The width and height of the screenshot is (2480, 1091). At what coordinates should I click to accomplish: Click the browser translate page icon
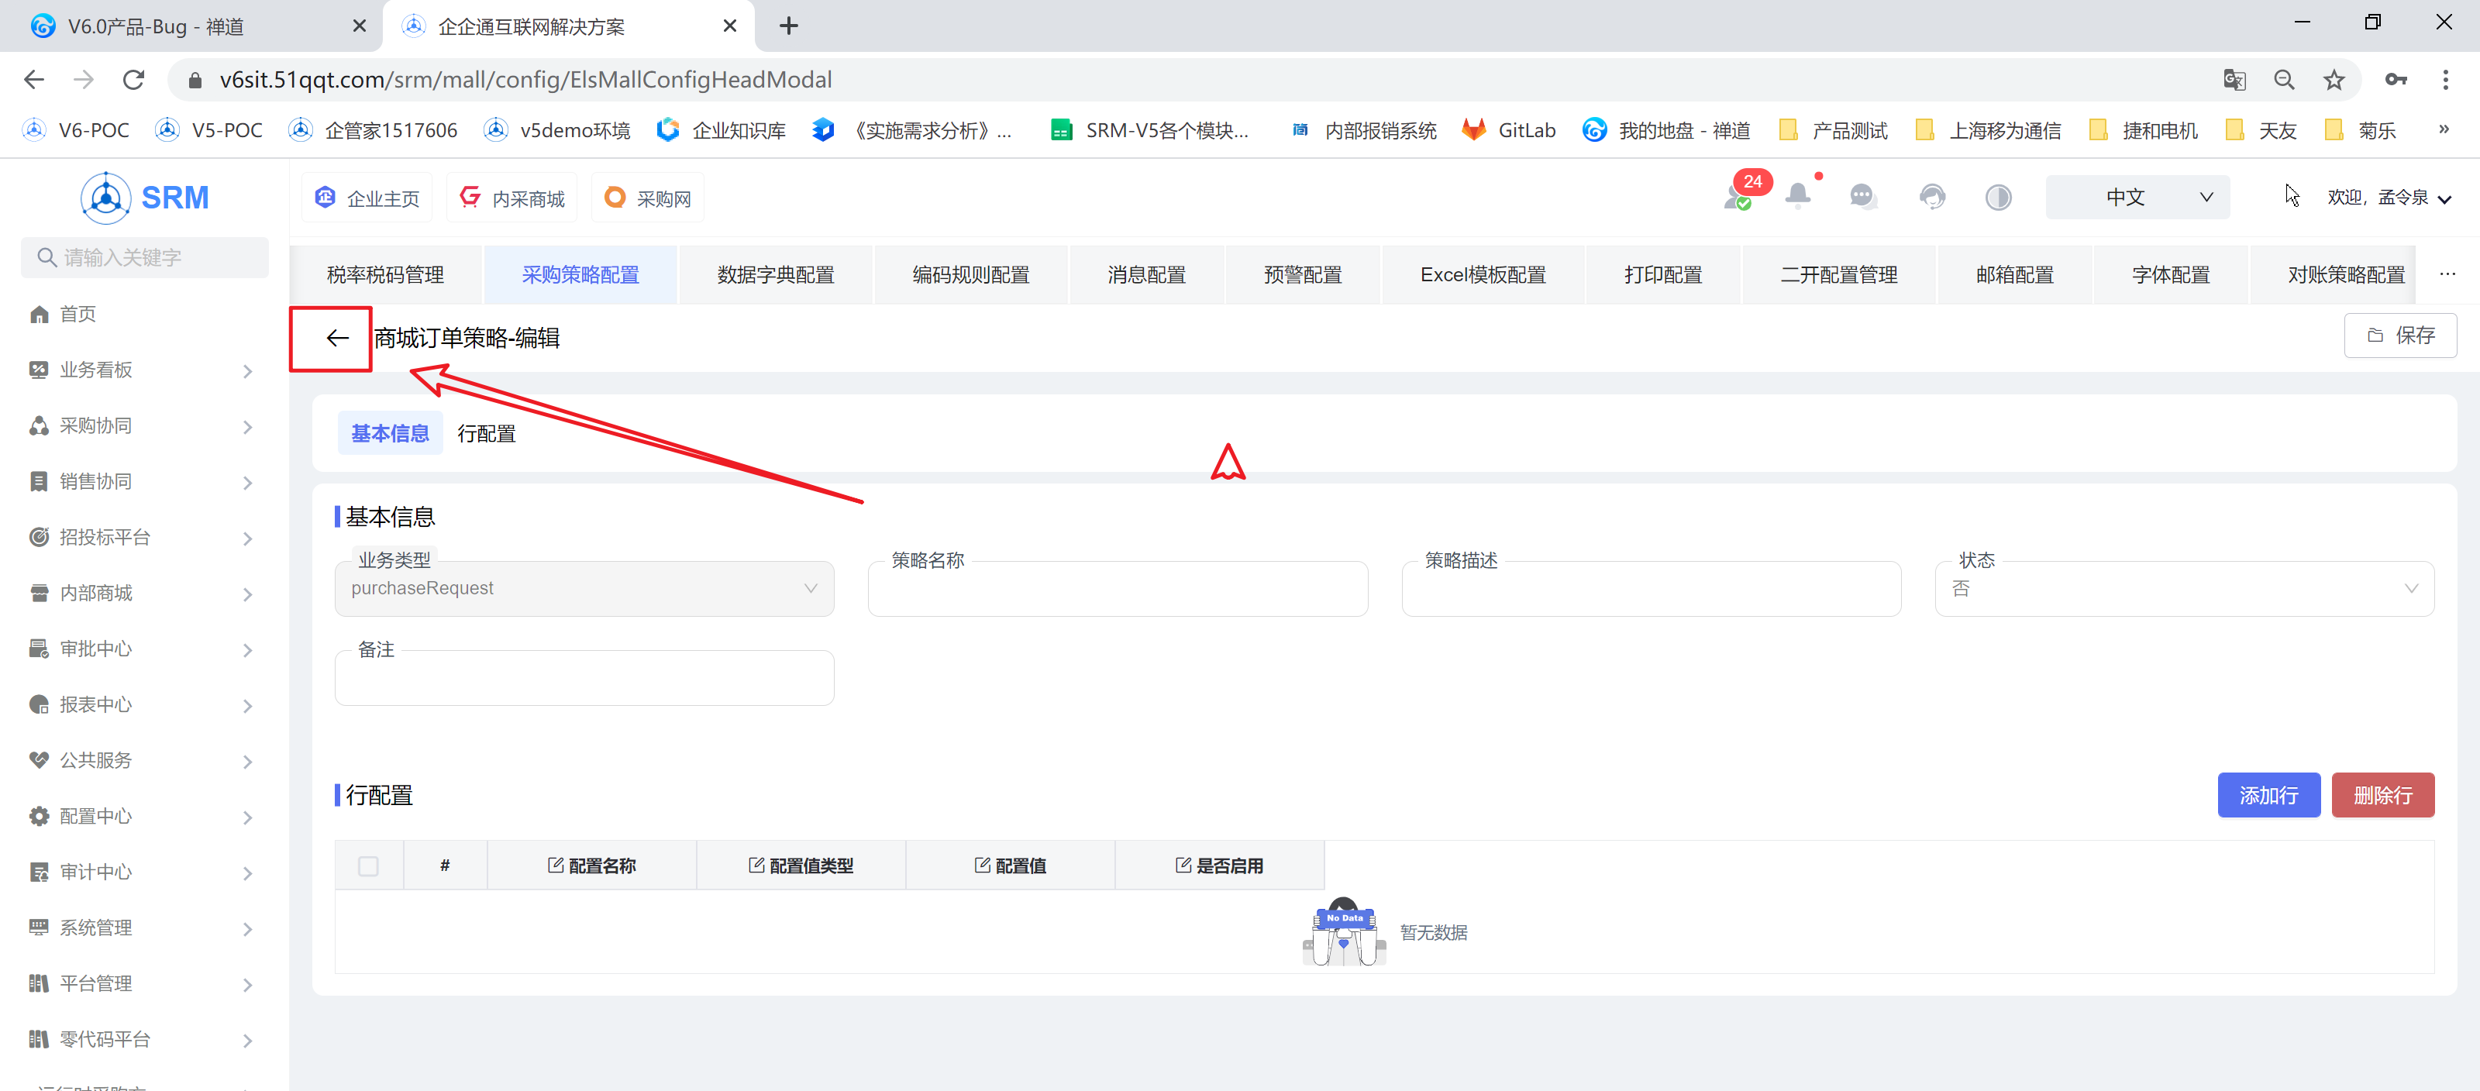pyautogui.click(x=2234, y=80)
